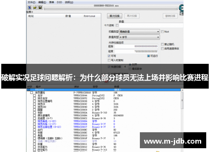Enable the Not checkbox
Image resolution: width=210 pixels, height=152 pixels.
click(x=163, y=31)
